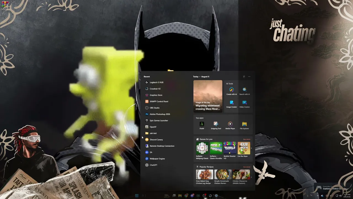Screen dimensions: 353x199
Task: Open Search with AI tool
Action: pyautogui.click(x=244, y=91)
